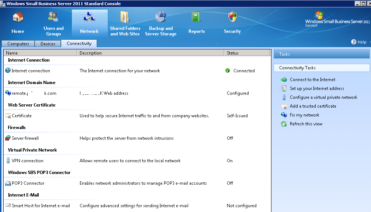Click the VPN connection server icon
The height and width of the screenshot is (212, 371).
pyautogui.click(x=8, y=160)
